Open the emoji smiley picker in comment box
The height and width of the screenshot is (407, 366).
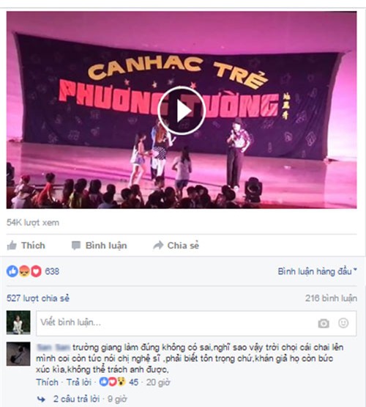(x=343, y=323)
